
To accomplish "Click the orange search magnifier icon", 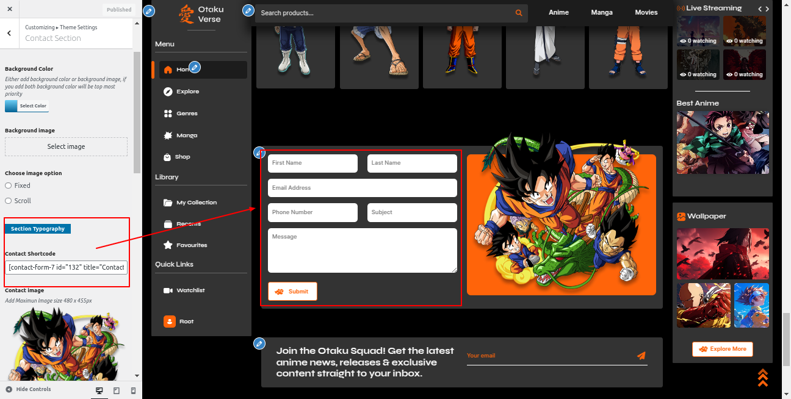I will 519,13.
